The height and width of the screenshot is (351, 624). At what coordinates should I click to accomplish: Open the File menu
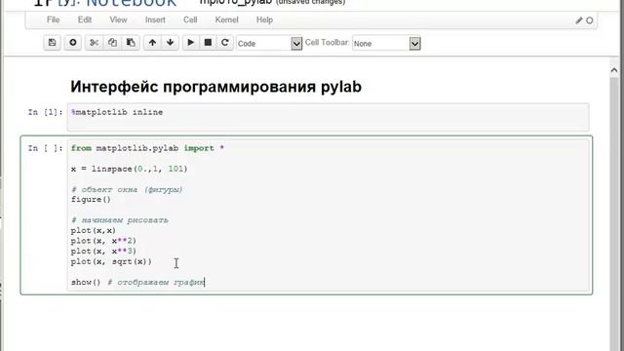click(53, 19)
